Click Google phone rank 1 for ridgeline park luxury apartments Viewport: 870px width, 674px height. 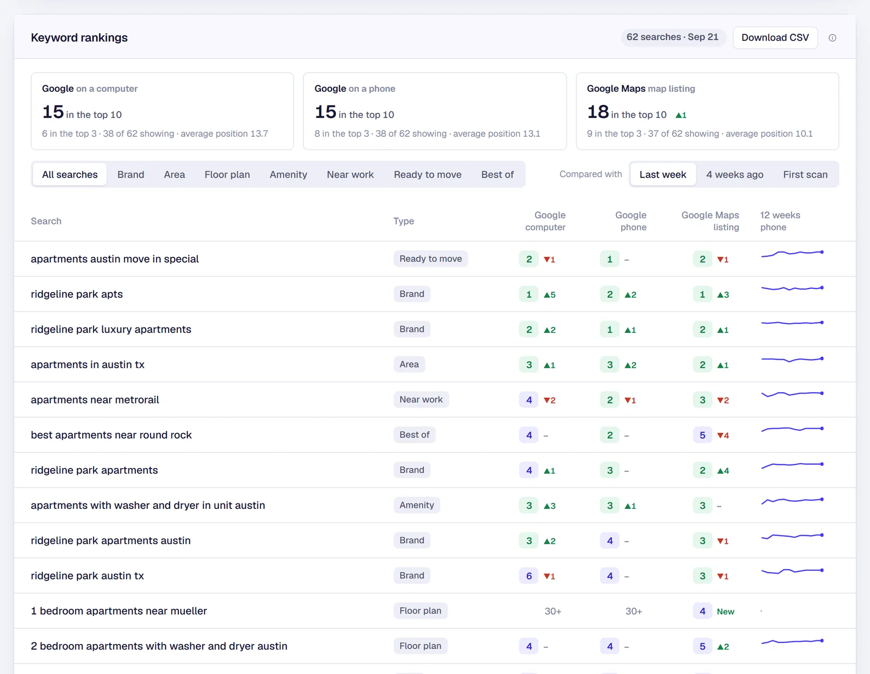(x=610, y=330)
